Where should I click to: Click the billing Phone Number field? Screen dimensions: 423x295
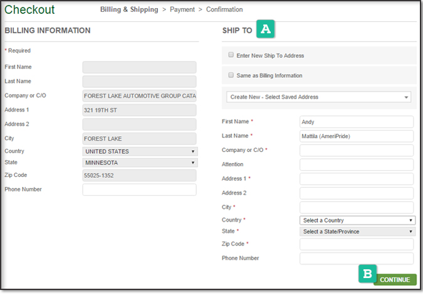click(139, 190)
